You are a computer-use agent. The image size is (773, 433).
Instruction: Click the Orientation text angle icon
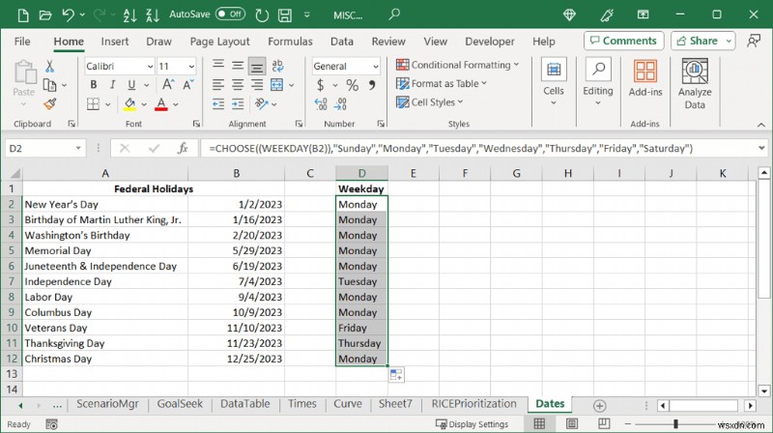261,104
